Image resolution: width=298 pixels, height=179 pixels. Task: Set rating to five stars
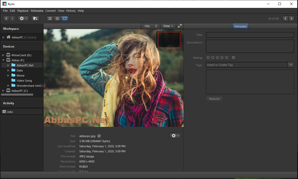227,57
